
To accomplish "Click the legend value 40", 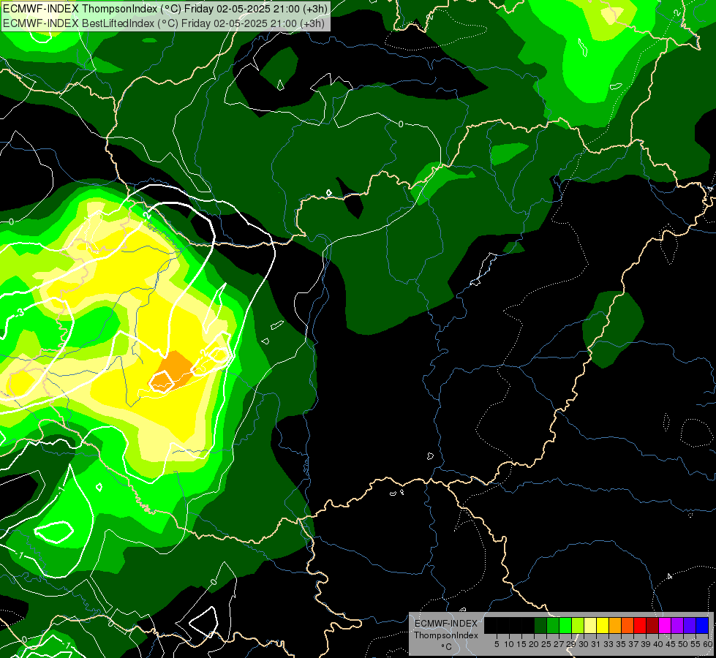I will tap(658, 644).
